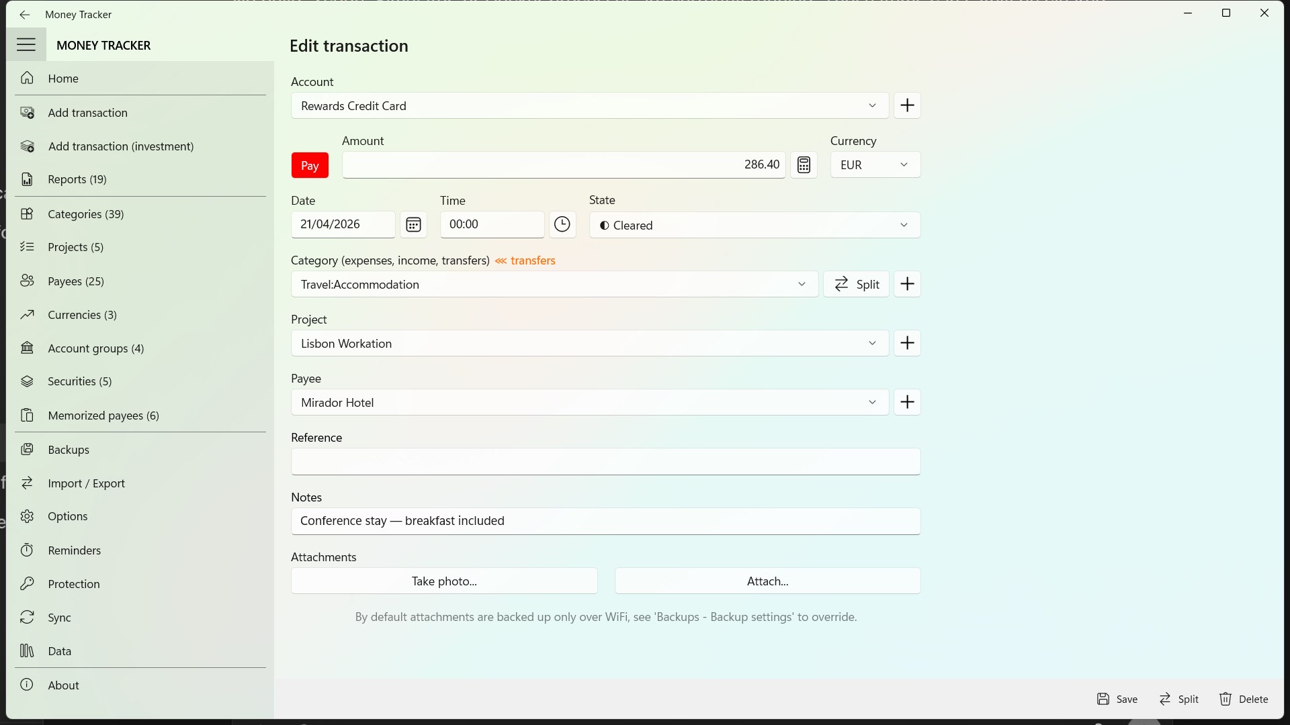Screen dimensions: 1290x725
Task: Add new payee with plus button
Action: pos(907,402)
